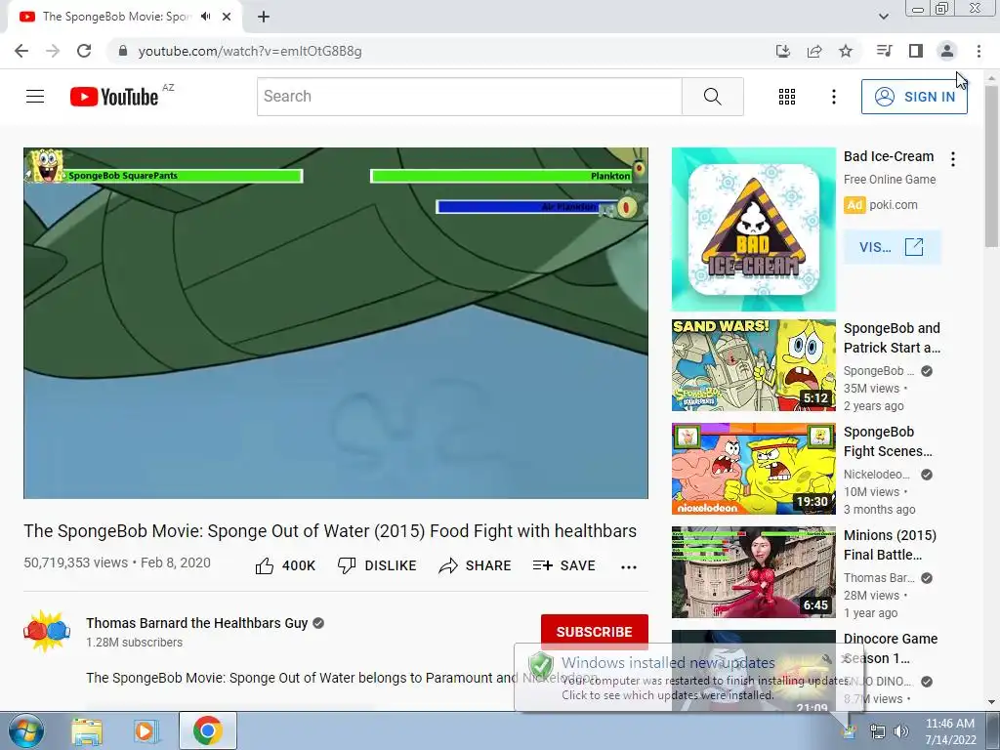Open network icon in system tray
This screenshot has width=1000, height=750.
pos(878,731)
